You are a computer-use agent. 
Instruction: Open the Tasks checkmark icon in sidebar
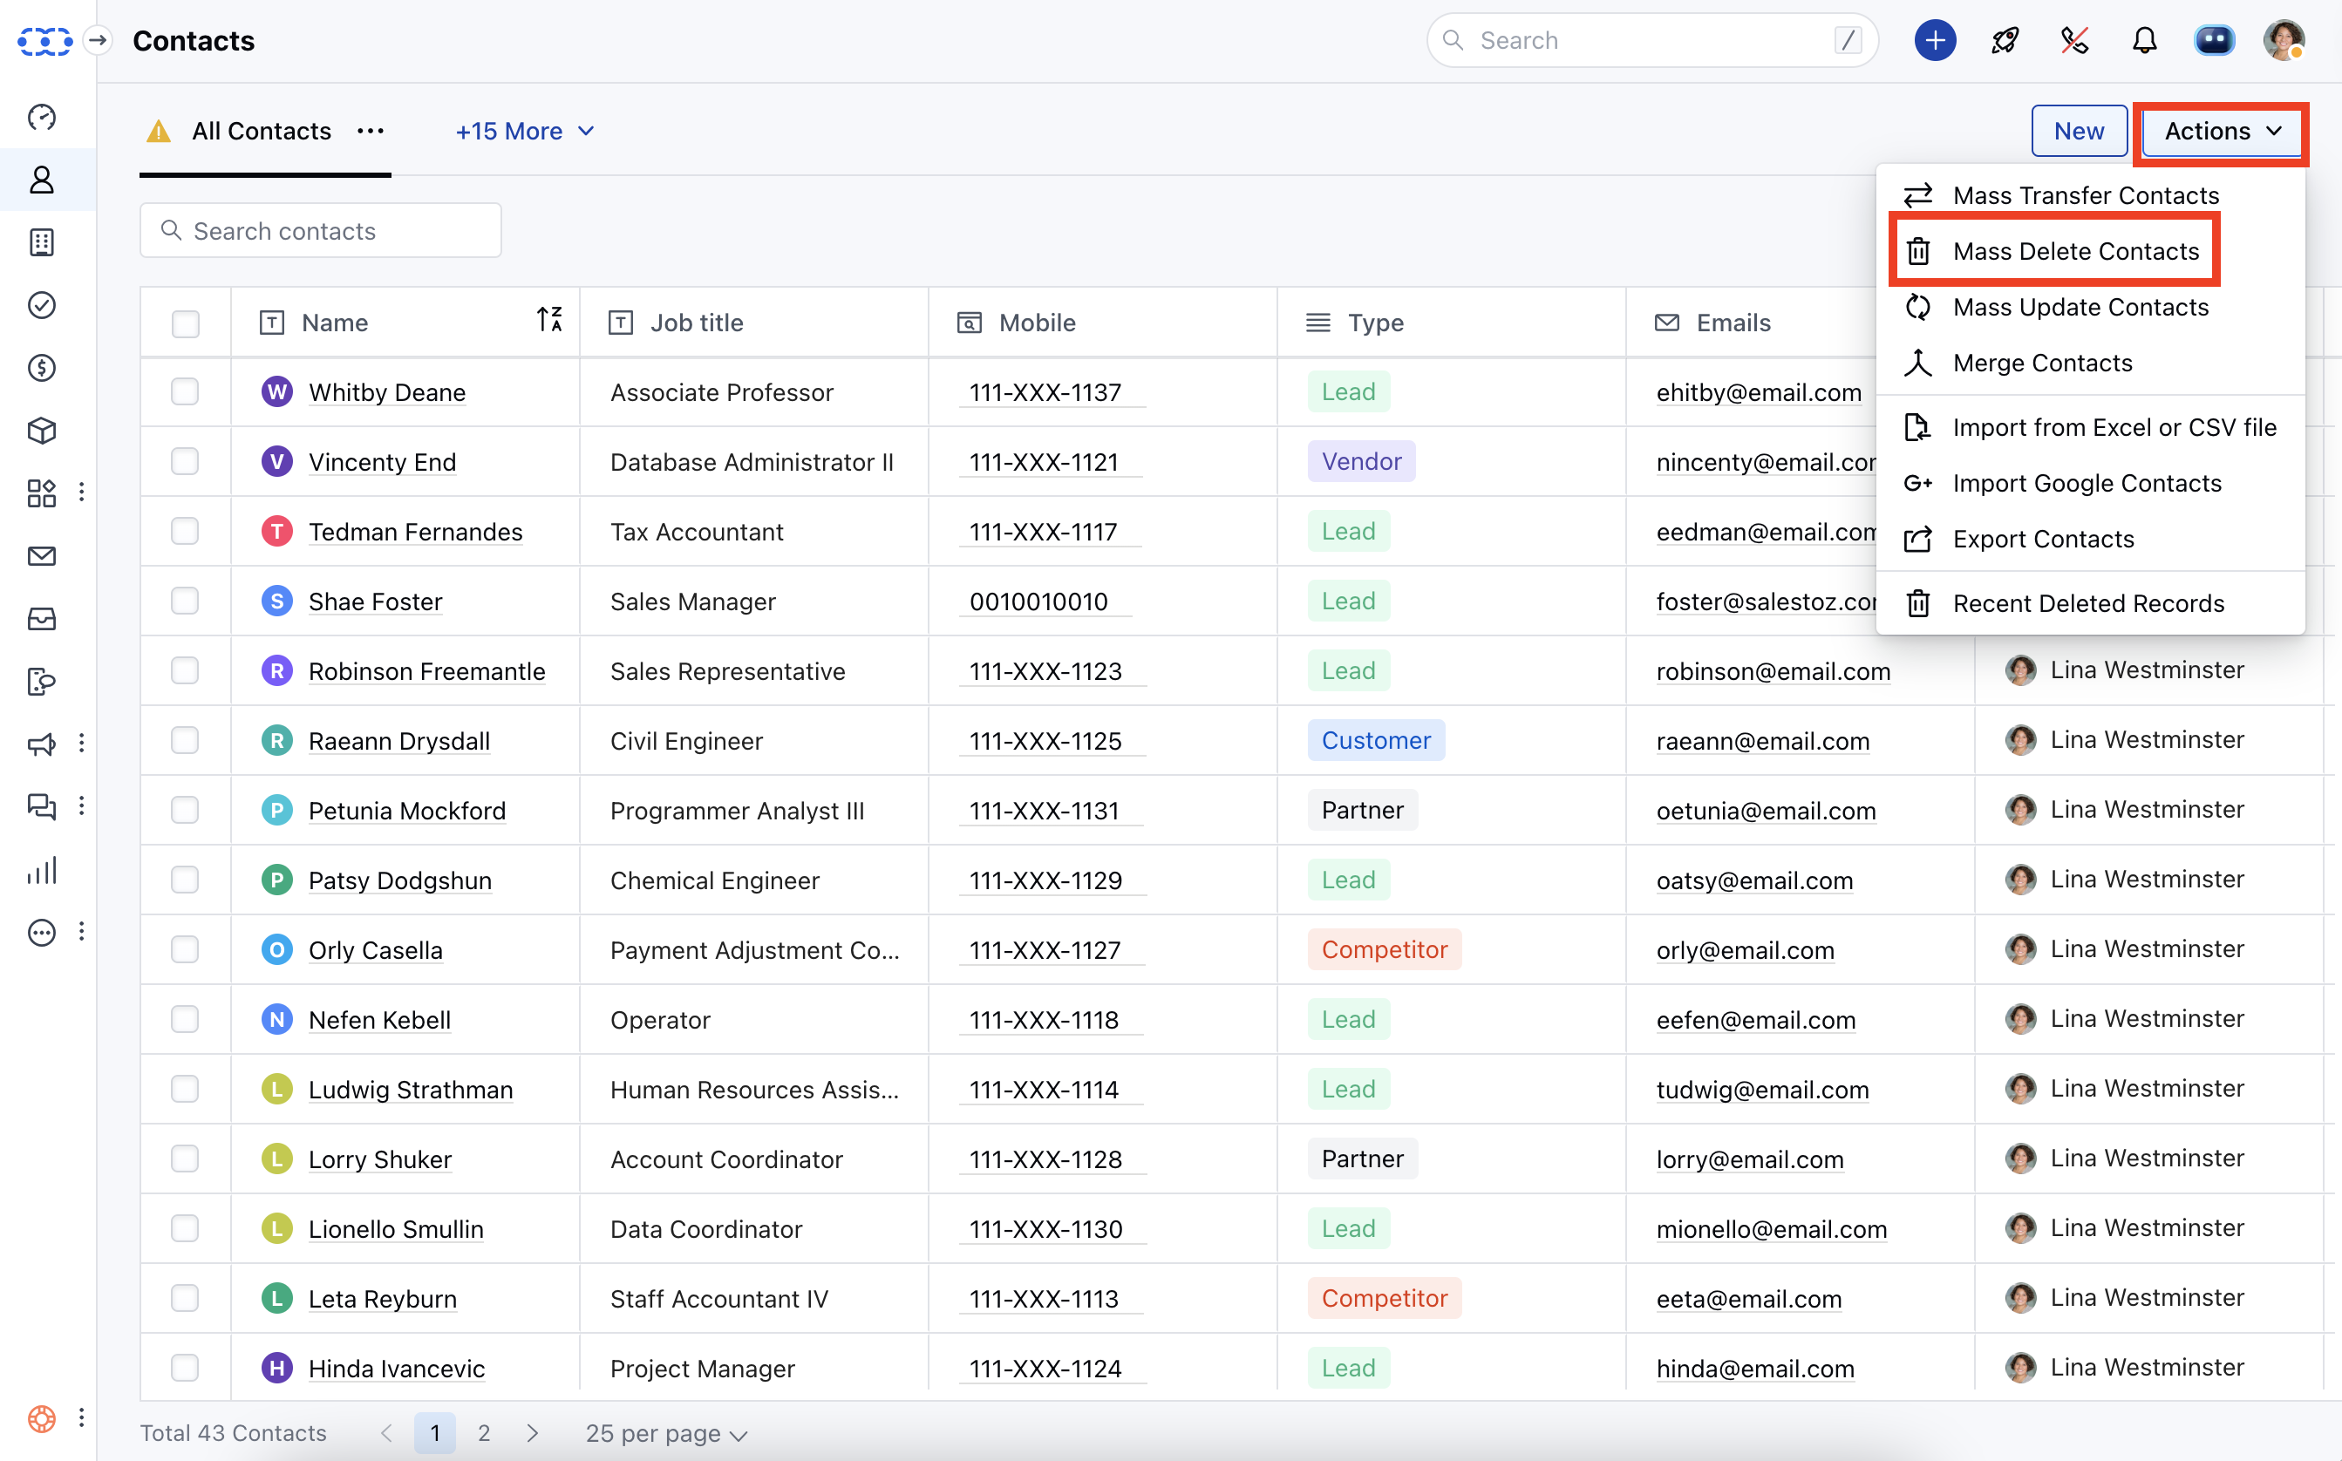(42, 305)
